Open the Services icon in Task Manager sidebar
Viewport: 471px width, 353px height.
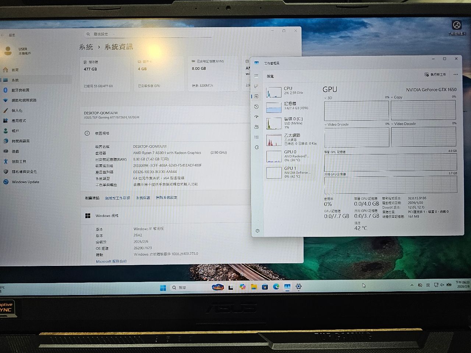(x=256, y=147)
